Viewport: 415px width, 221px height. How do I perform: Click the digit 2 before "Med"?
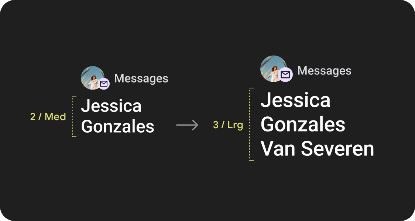click(33, 117)
